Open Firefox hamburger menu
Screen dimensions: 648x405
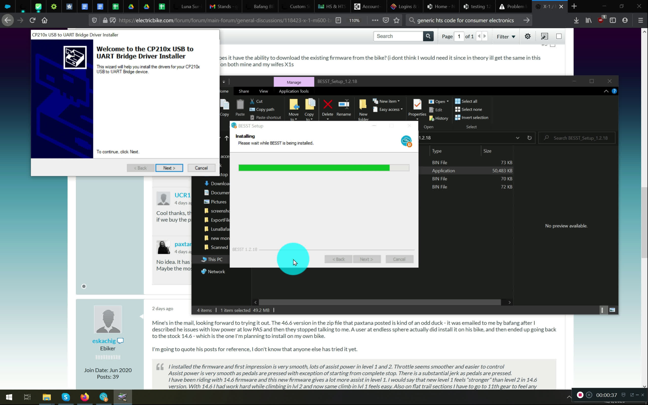[640, 20]
